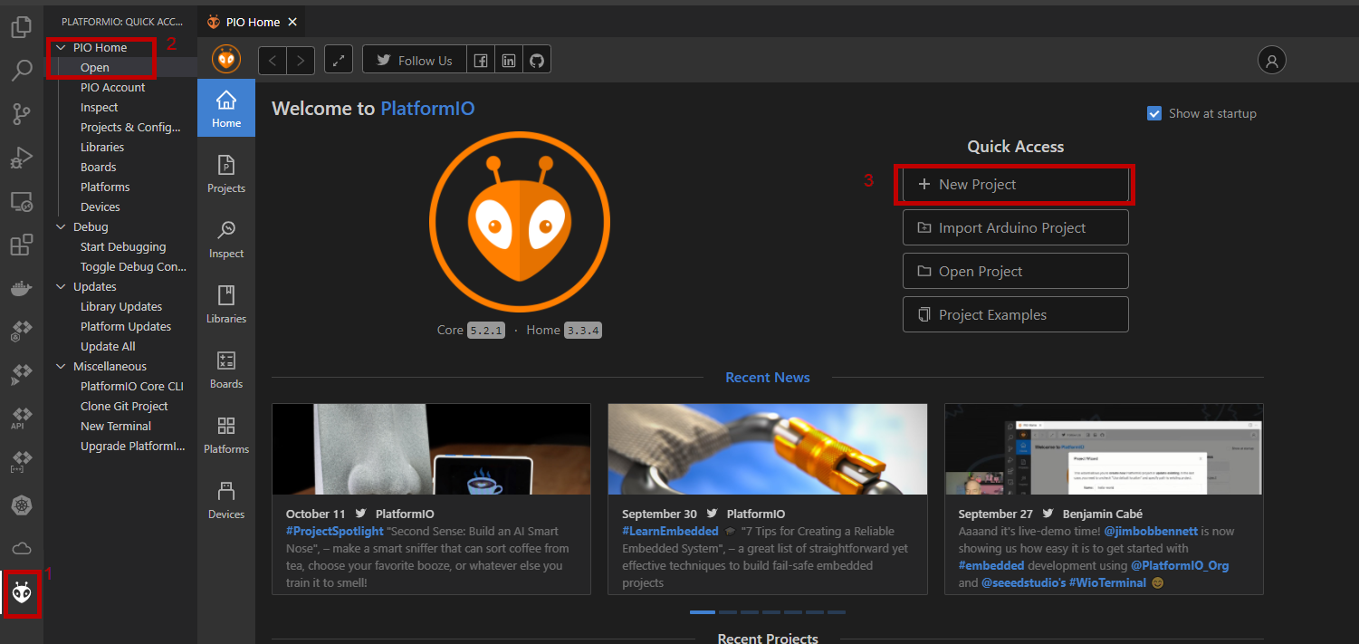1359x644 pixels.
Task: Click the Extensions icon in activity bar
Action: (x=22, y=245)
